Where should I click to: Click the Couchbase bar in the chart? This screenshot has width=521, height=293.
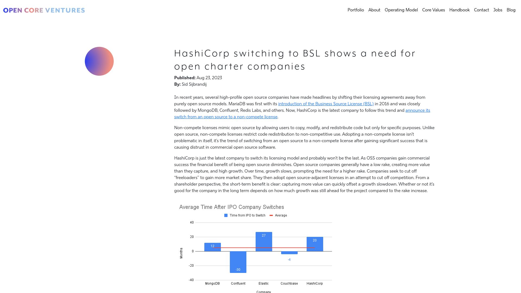(289, 253)
